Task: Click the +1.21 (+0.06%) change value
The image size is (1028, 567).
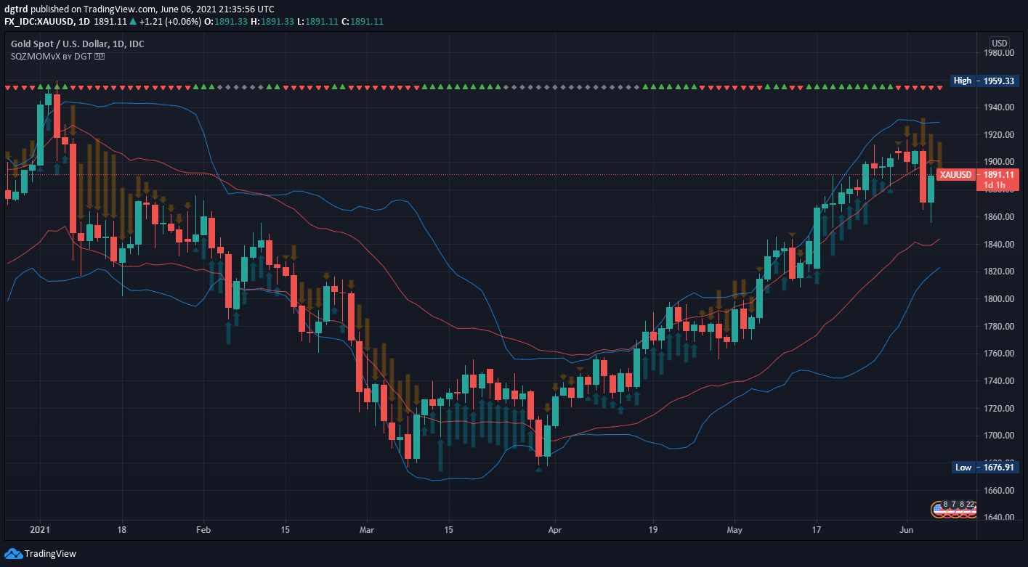Action: click(170, 22)
